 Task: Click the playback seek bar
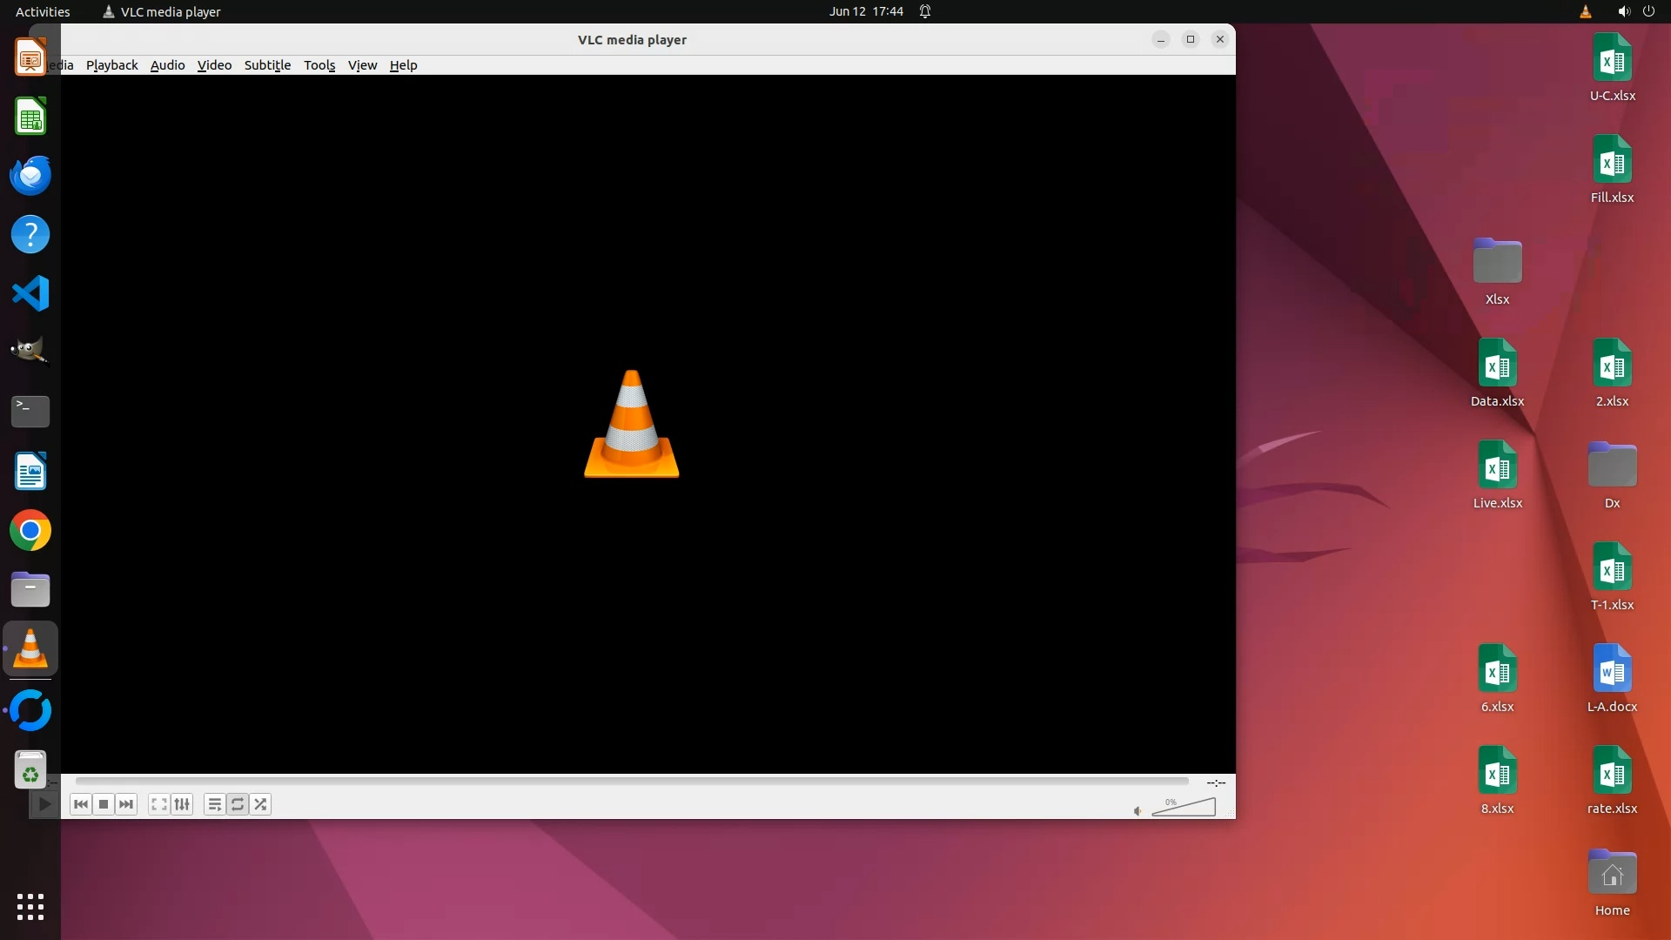coord(631,782)
